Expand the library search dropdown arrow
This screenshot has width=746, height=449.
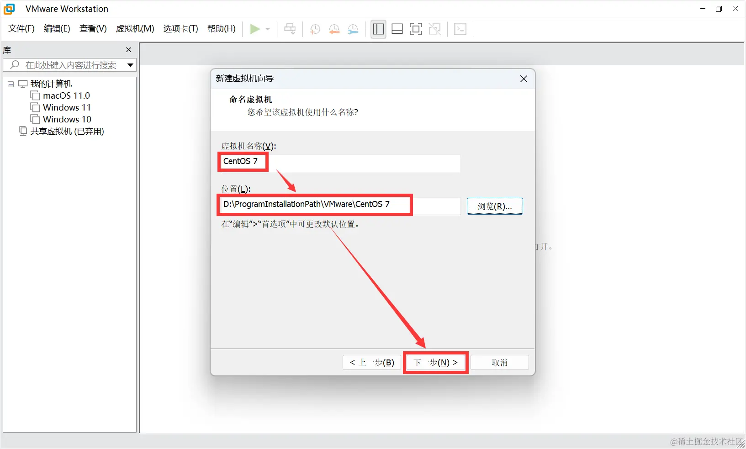tap(131, 65)
